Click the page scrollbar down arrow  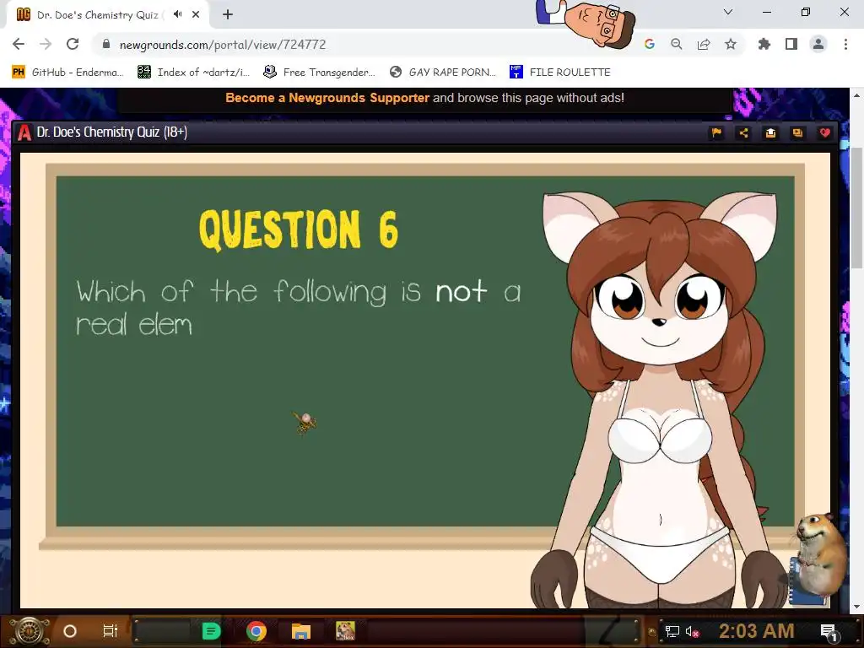click(x=856, y=607)
